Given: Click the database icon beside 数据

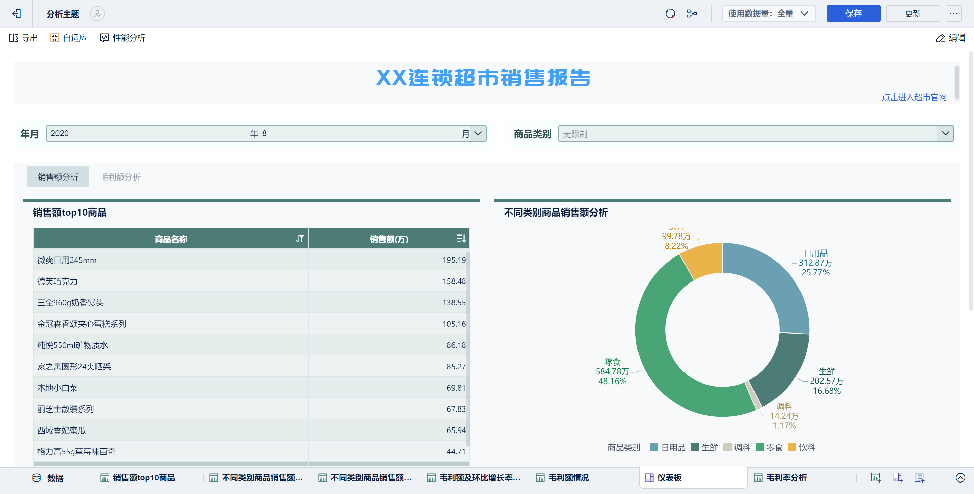Looking at the screenshot, I should 37,478.
